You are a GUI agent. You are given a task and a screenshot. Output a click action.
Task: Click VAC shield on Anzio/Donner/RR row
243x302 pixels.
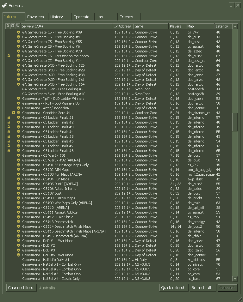tap(19, 108)
